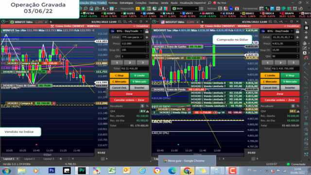Image resolution: width=311 pixels, height=175 pixels.
Task: Toggle the padlock in WINFUT order panel
Action: [147, 31]
